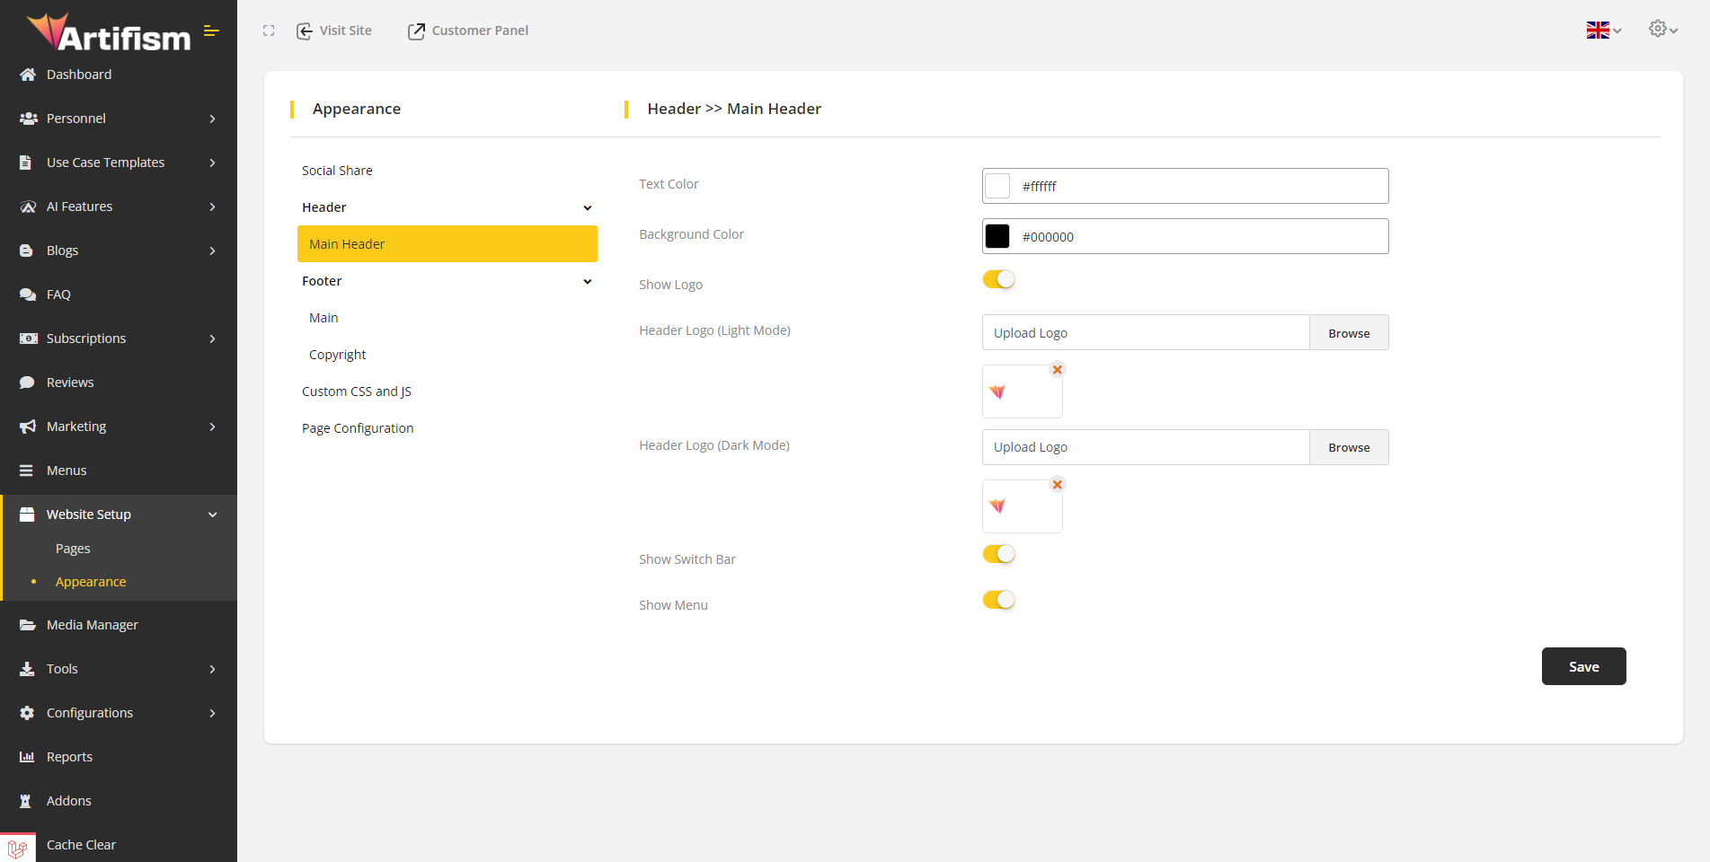Screen dimensions: 1710x862
Task: Click the Marketing megaphone icon
Action: 28,427
